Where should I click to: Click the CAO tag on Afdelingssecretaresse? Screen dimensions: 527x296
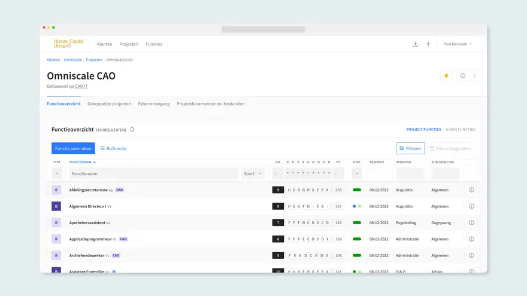tap(119, 190)
